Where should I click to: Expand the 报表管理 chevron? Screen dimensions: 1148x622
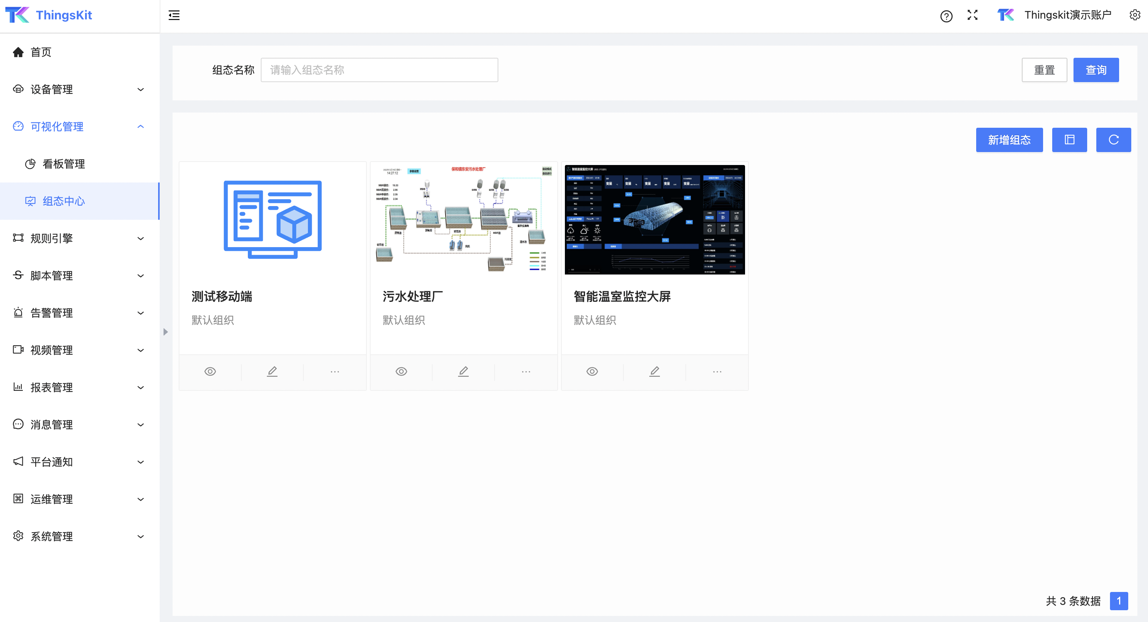141,387
